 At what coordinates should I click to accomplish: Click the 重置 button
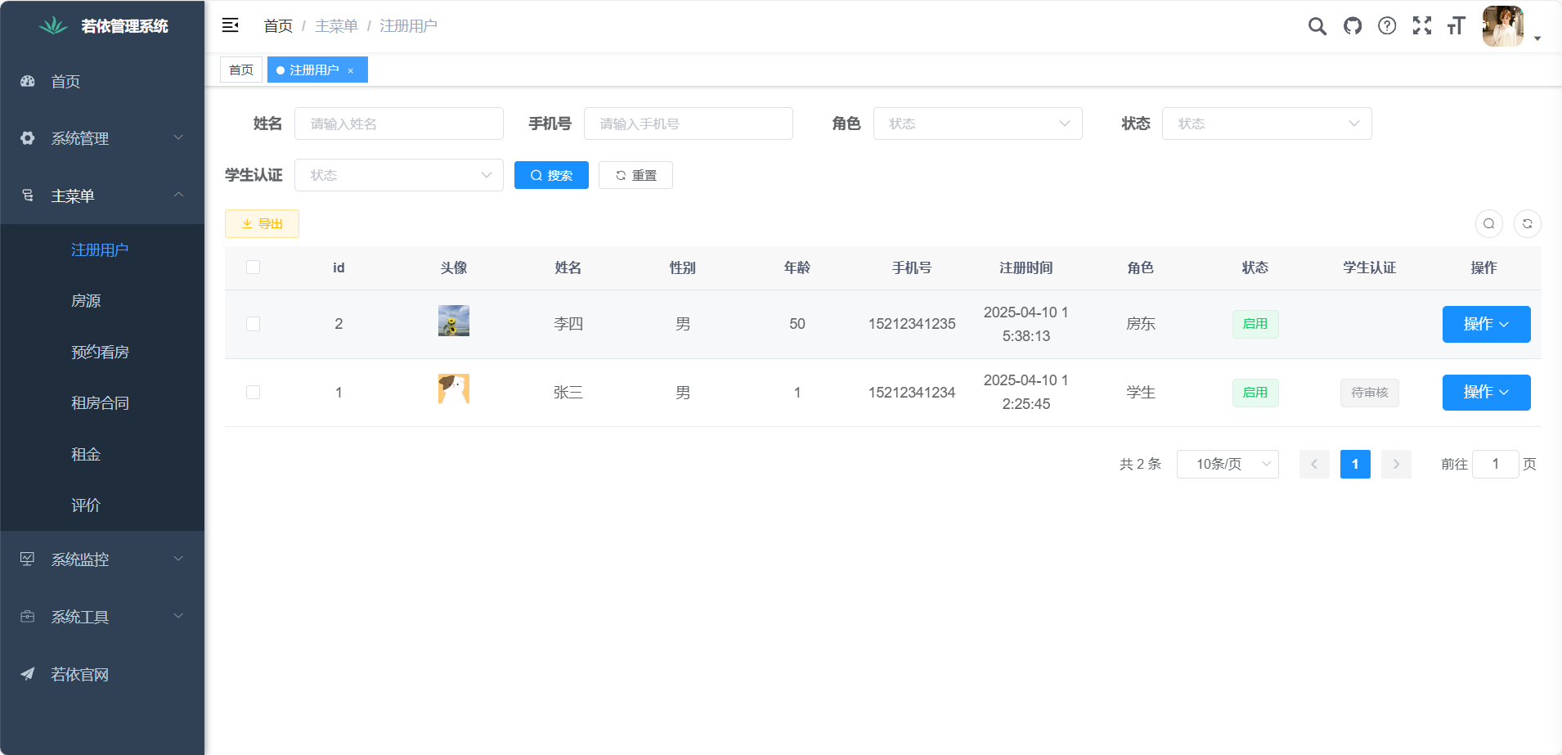pyautogui.click(x=635, y=175)
